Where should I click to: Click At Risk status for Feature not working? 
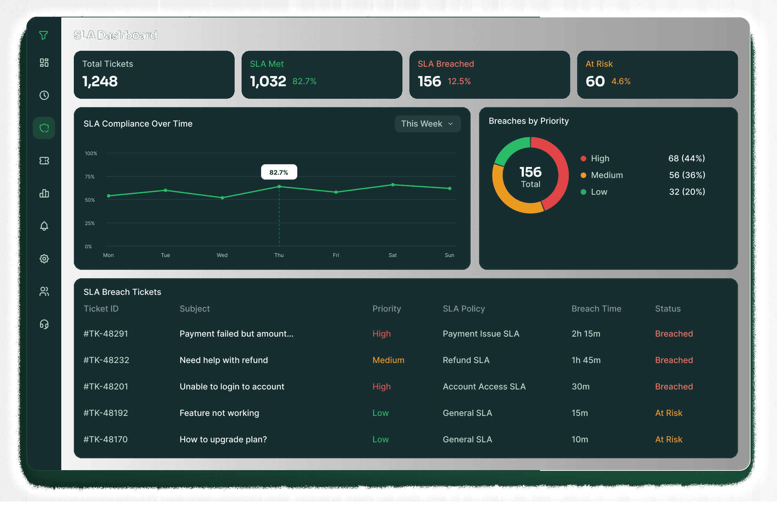coord(669,413)
